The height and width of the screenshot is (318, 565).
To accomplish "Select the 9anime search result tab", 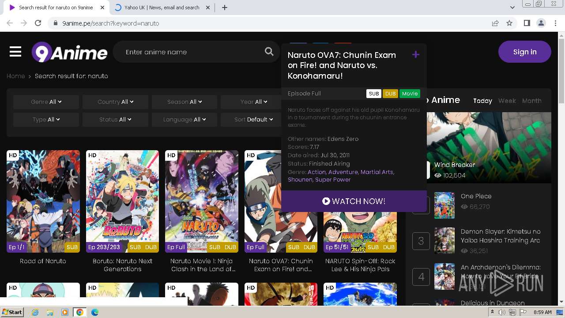I will tap(56, 8).
